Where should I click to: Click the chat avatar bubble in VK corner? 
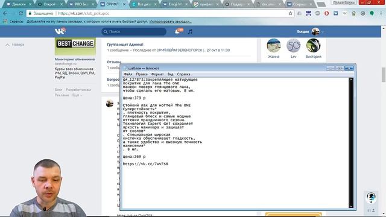(x=371, y=198)
